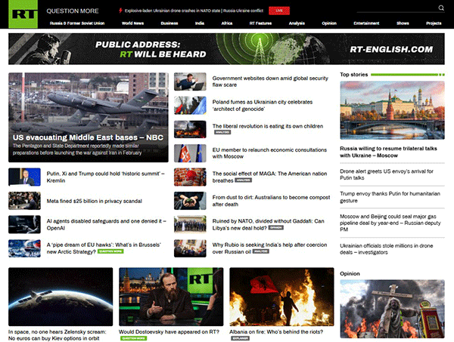Open Dostoevsky on RT video thumbnail
454x342 pixels.
coord(171,297)
